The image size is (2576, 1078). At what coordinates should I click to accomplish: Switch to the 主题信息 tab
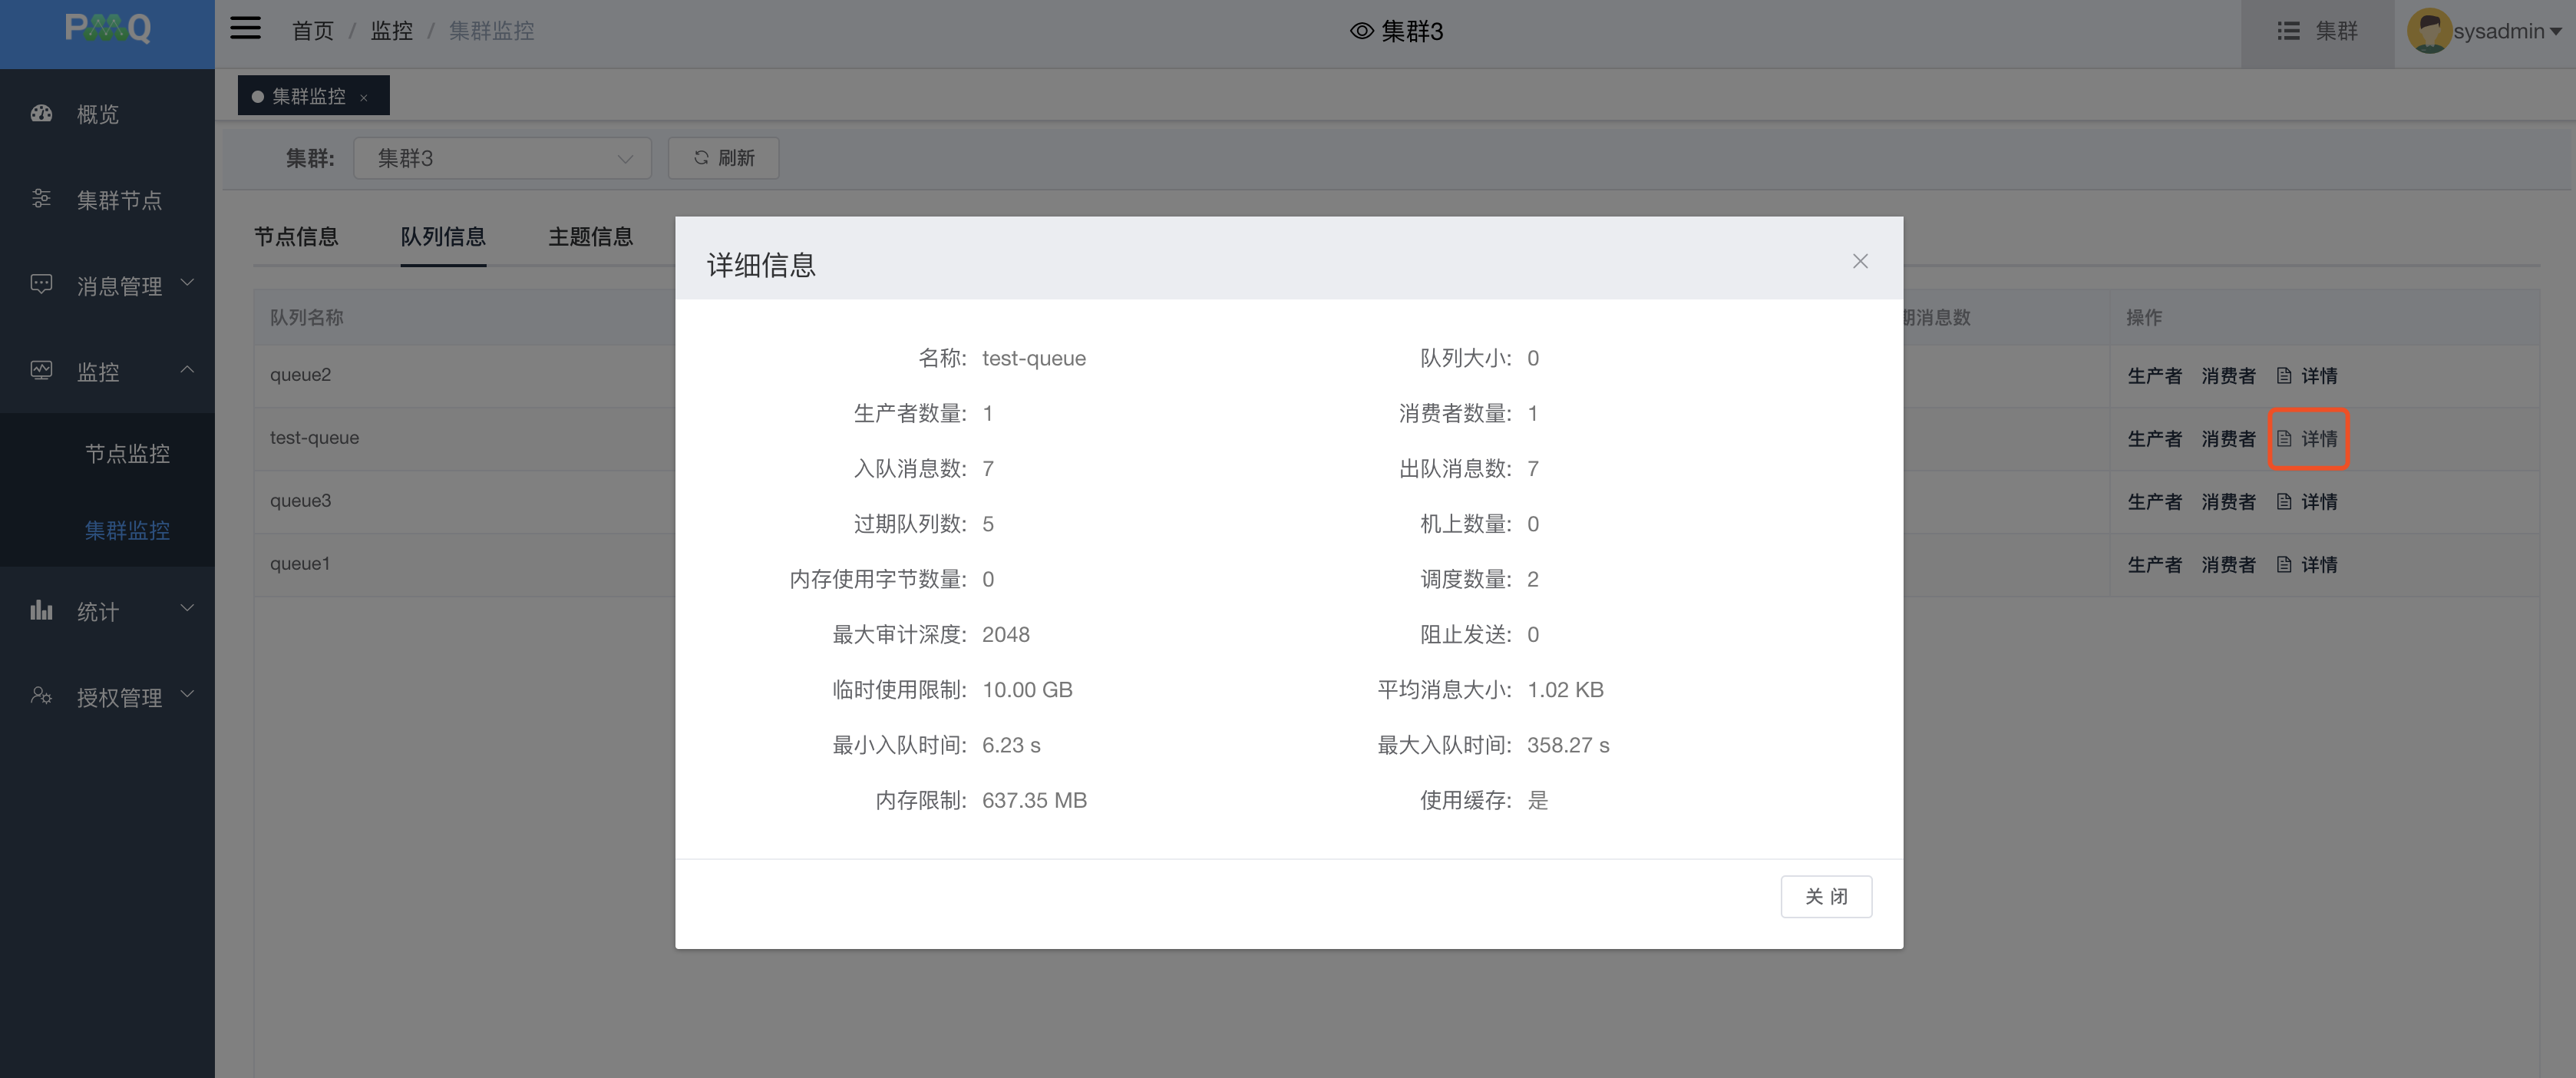590,237
